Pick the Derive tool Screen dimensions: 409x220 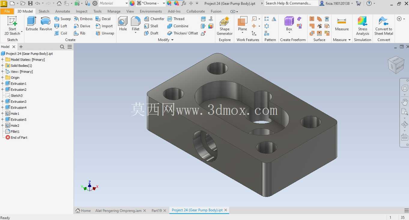tap(82, 26)
